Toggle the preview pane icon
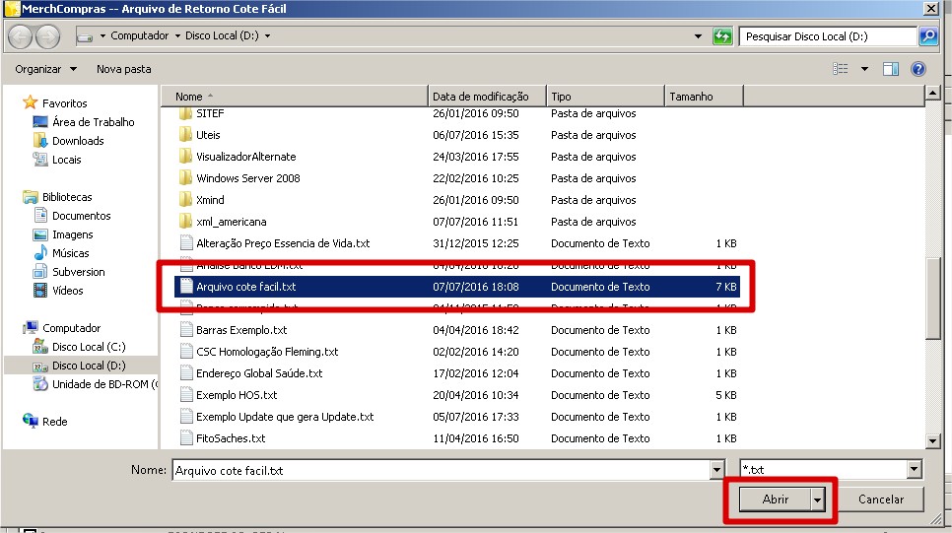The height and width of the screenshot is (533, 952). point(891,69)
